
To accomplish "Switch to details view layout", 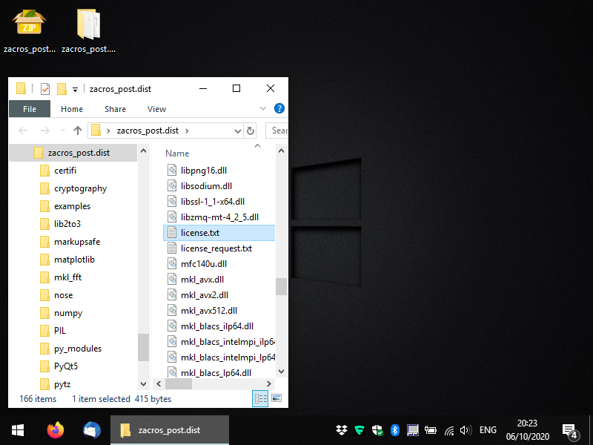I will [x=260, y=399].
